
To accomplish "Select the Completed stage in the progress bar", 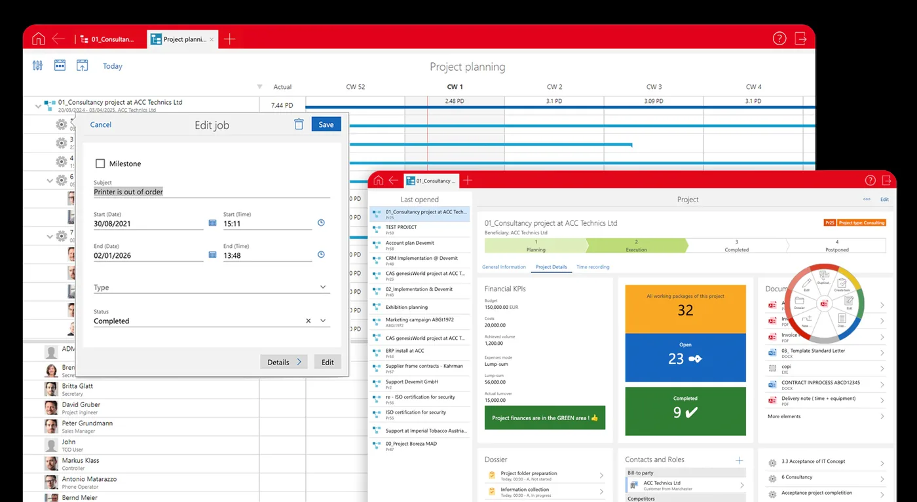I will [736, 245].
